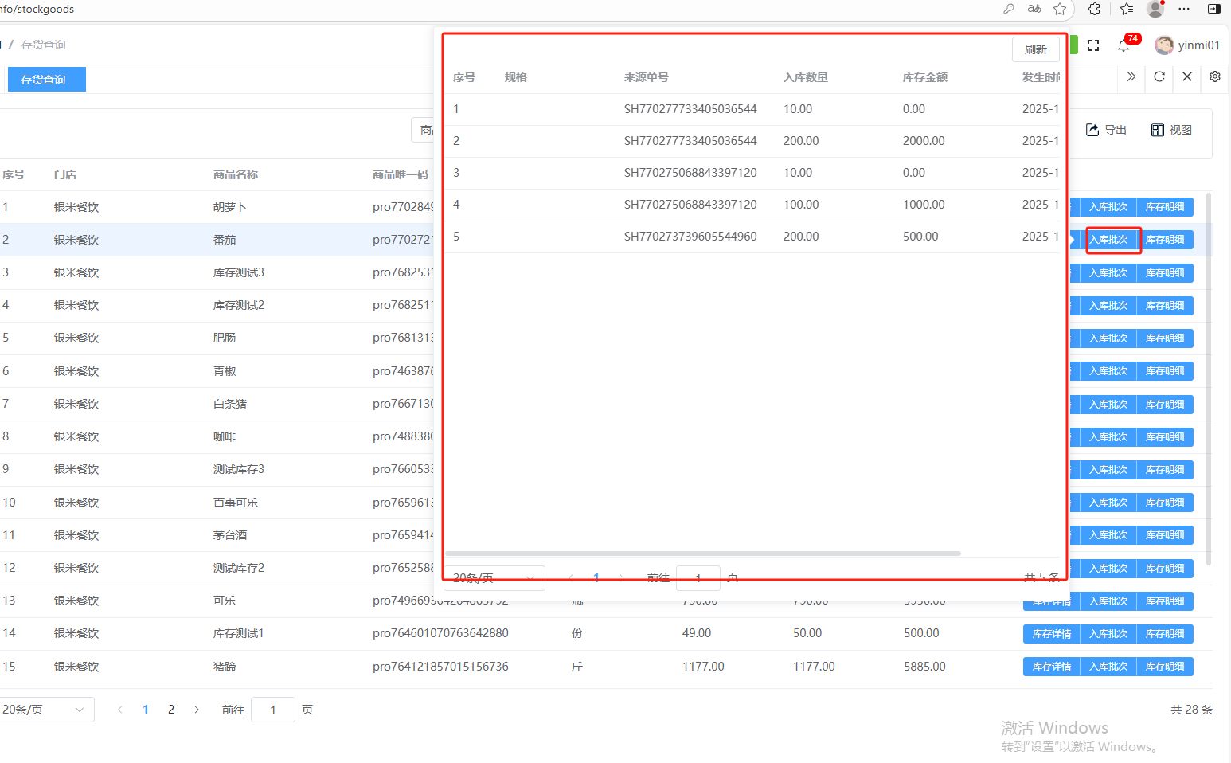1231x763 pixels.
Task: Click 入库批次 for the 番茄 row
Action: coord(1109,240)
